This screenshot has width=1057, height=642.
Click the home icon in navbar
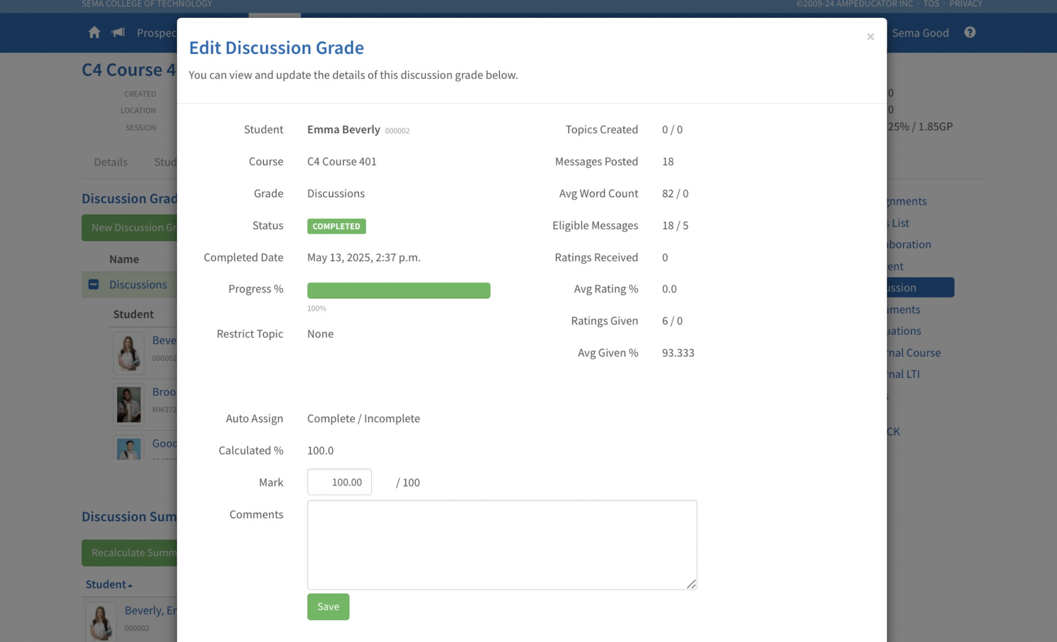pyautogui.click(x=94, y=33)
